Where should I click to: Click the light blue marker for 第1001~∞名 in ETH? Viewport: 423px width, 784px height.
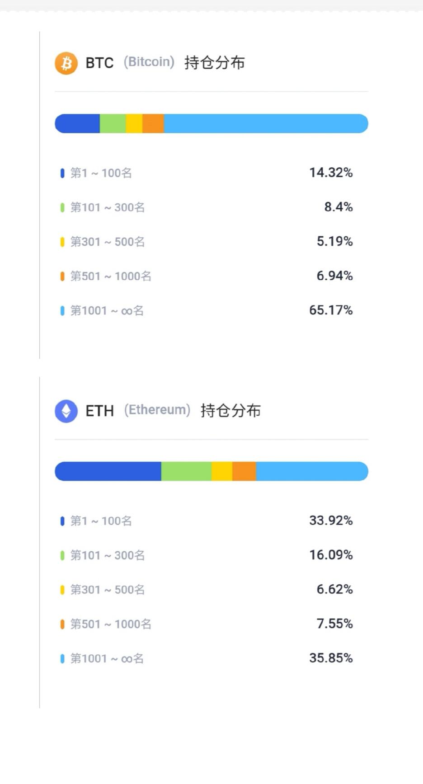[62, 658]
